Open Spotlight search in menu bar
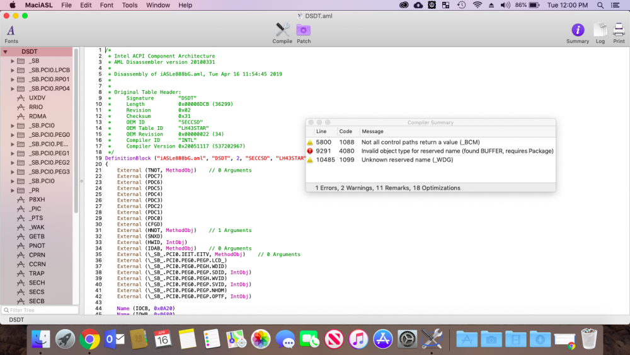This screenshot has height=355, width=630. (600, 5)
